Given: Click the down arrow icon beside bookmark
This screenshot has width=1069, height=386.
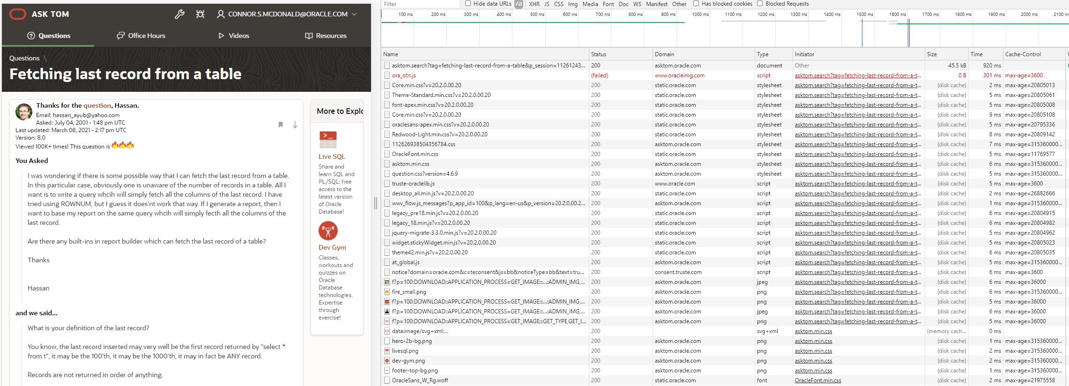Looking at the screenshot, I should pos(295,125).
